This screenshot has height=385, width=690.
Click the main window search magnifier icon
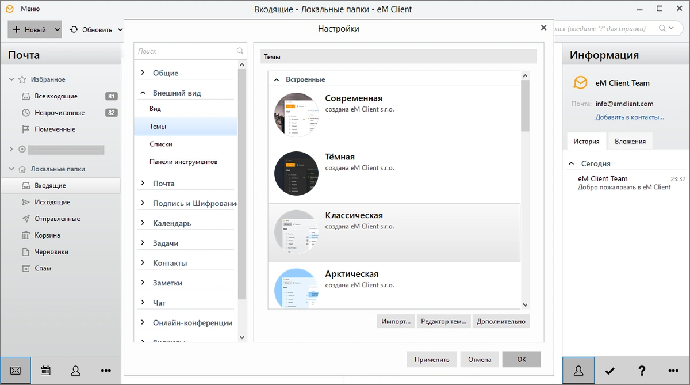(663, 28)
